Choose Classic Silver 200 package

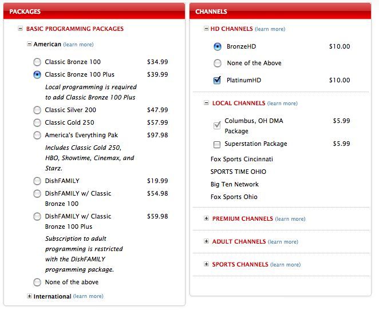(x=37, y=110)
